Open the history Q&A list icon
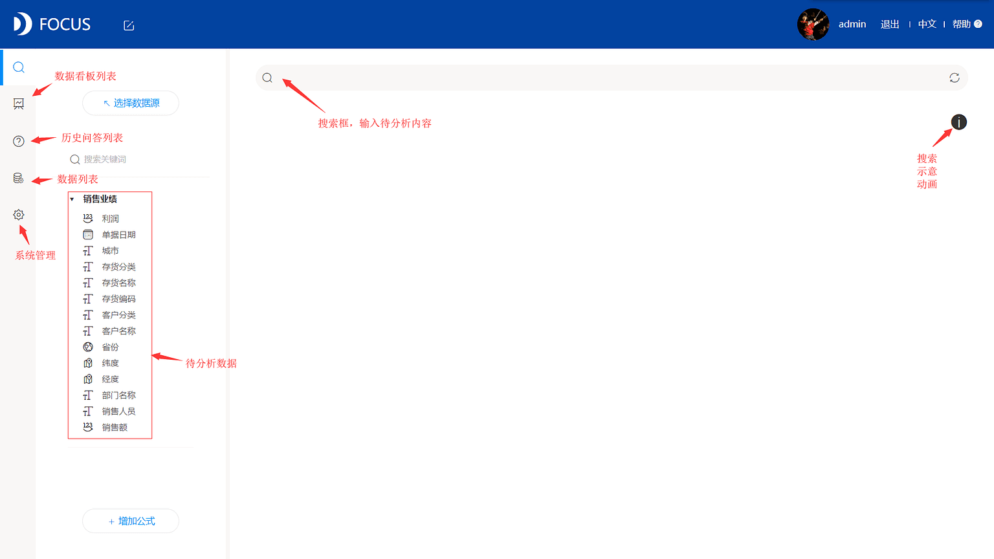994x559 pixels. (x=19, y=141)
